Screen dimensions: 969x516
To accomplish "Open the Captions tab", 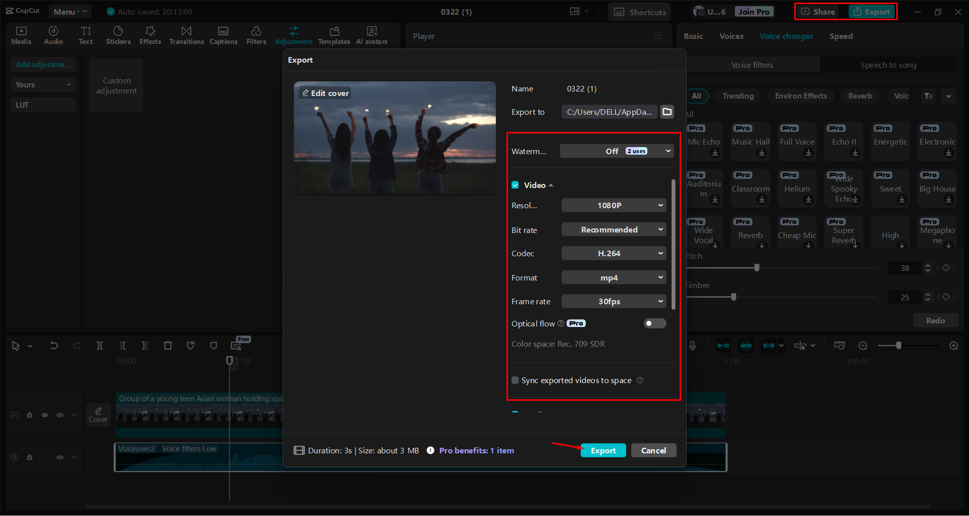I will click(x=223, y=35).
